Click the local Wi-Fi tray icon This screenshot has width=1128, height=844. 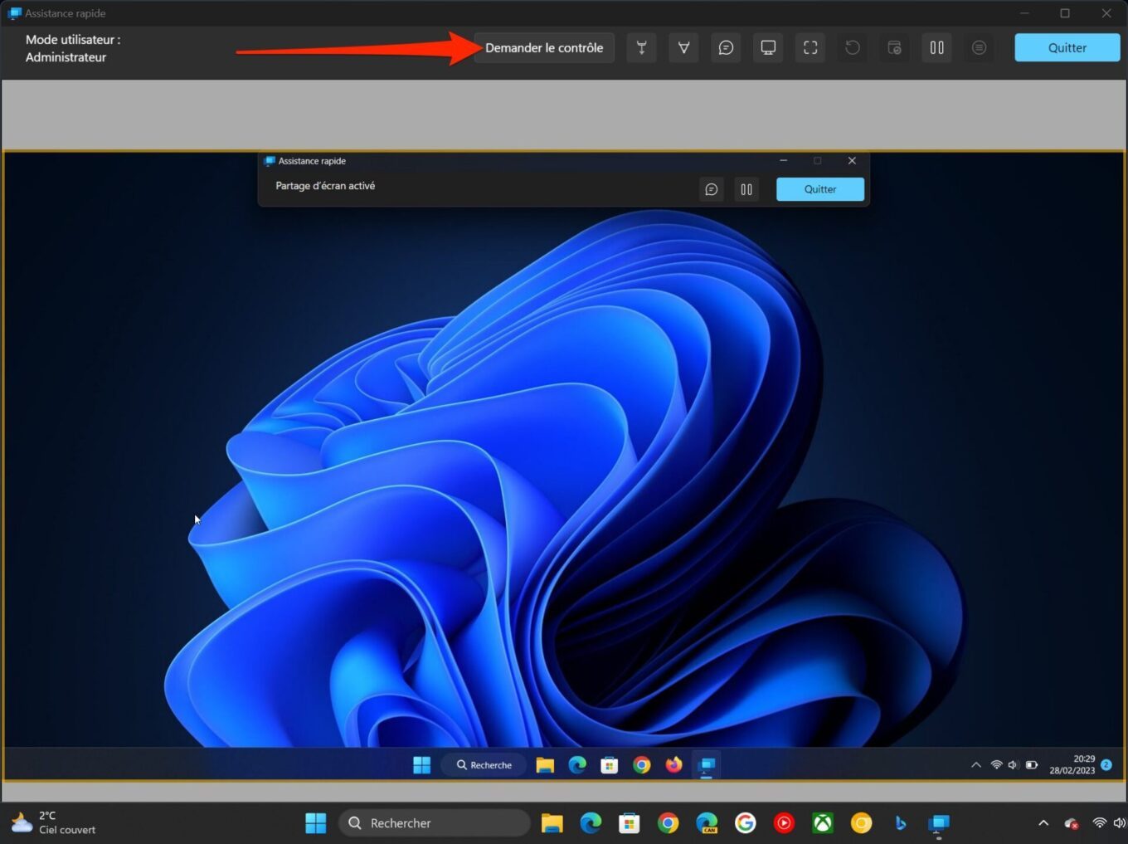coord(1100,823)
